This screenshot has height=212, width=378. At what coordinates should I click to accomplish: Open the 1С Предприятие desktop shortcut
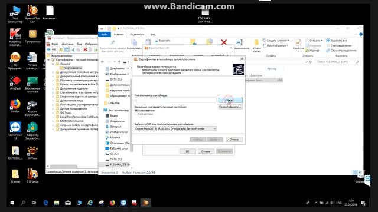[15, 61]
